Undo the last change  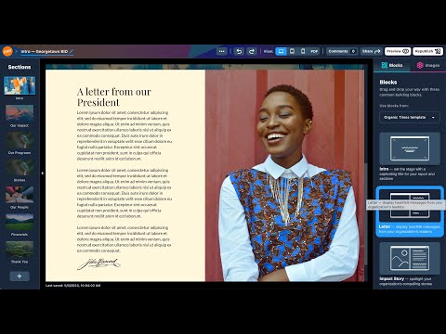[x=239, y=51]
